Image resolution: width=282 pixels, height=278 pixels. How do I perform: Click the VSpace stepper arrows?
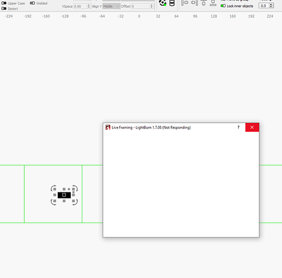pos(88,6)
